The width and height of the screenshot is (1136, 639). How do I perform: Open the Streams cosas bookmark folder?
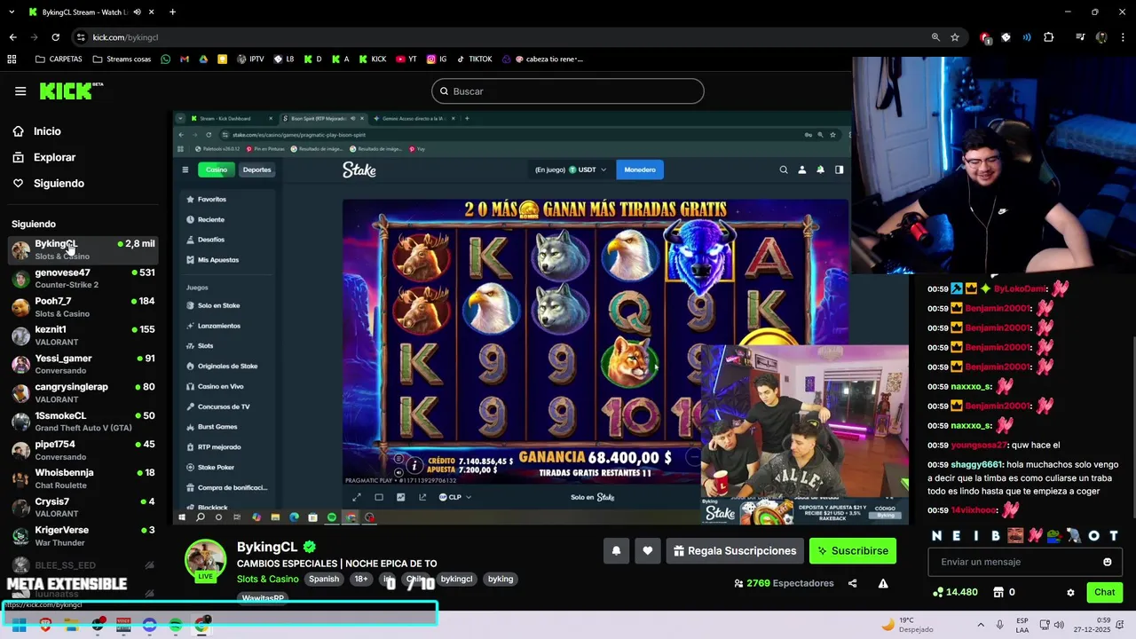121,59
